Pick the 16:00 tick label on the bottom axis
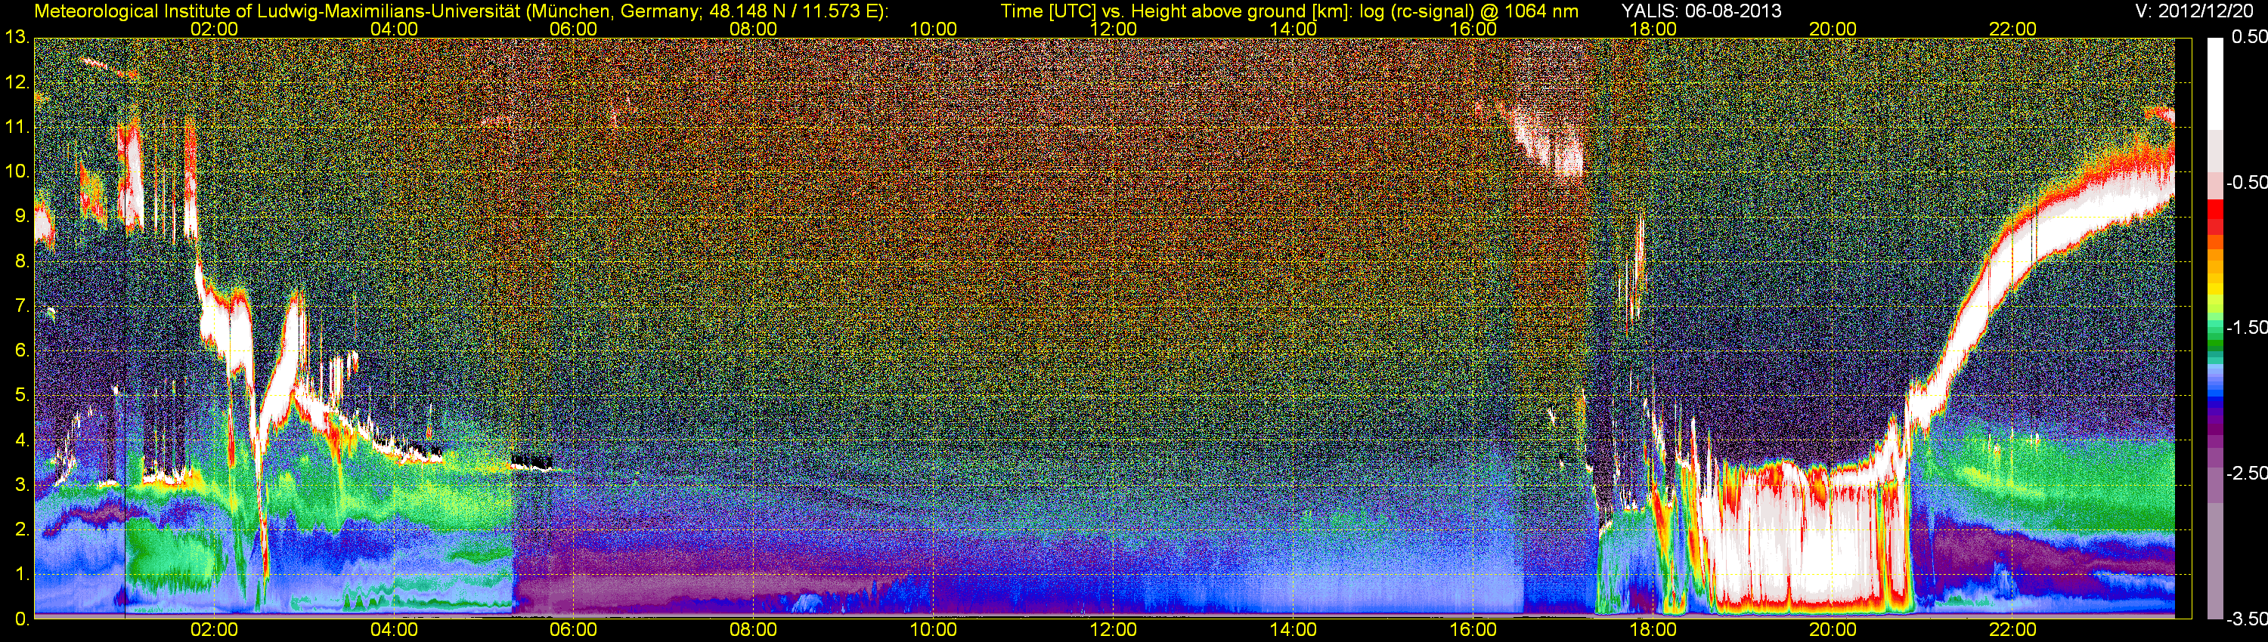The image size is (2268, 642). (x=1473, y=630)
